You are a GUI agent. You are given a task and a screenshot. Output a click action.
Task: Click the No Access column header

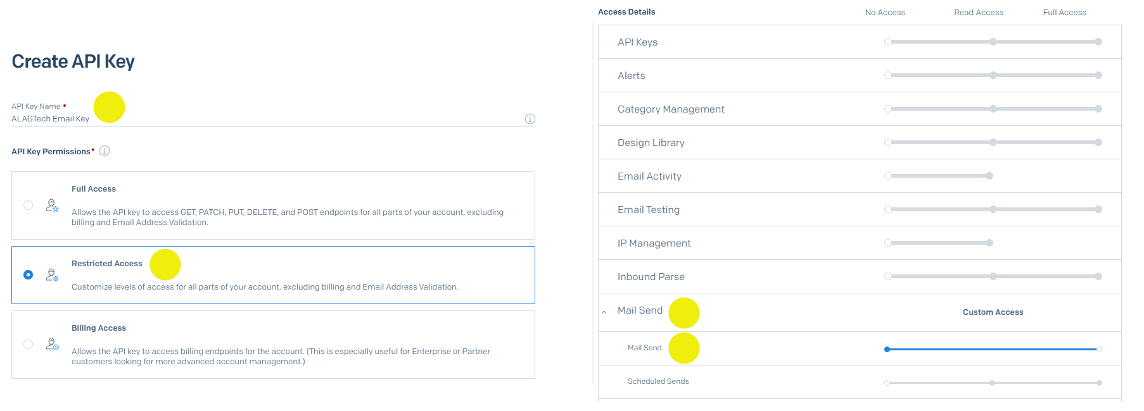(x=885, y=13)
